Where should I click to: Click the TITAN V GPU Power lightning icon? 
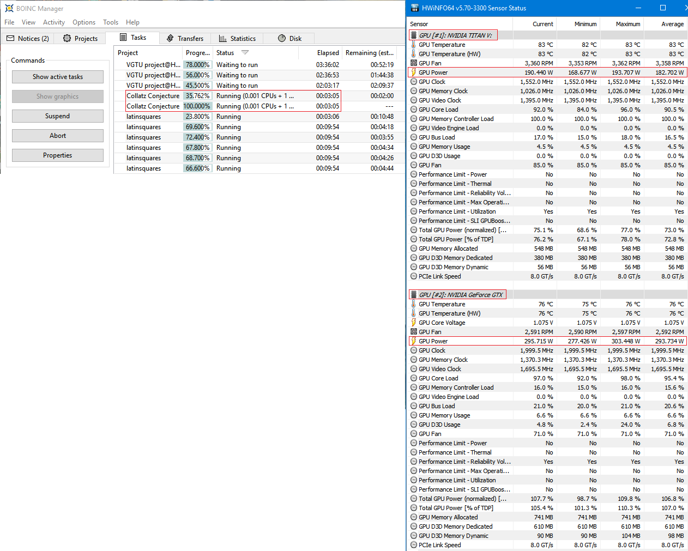click(414, 72)
